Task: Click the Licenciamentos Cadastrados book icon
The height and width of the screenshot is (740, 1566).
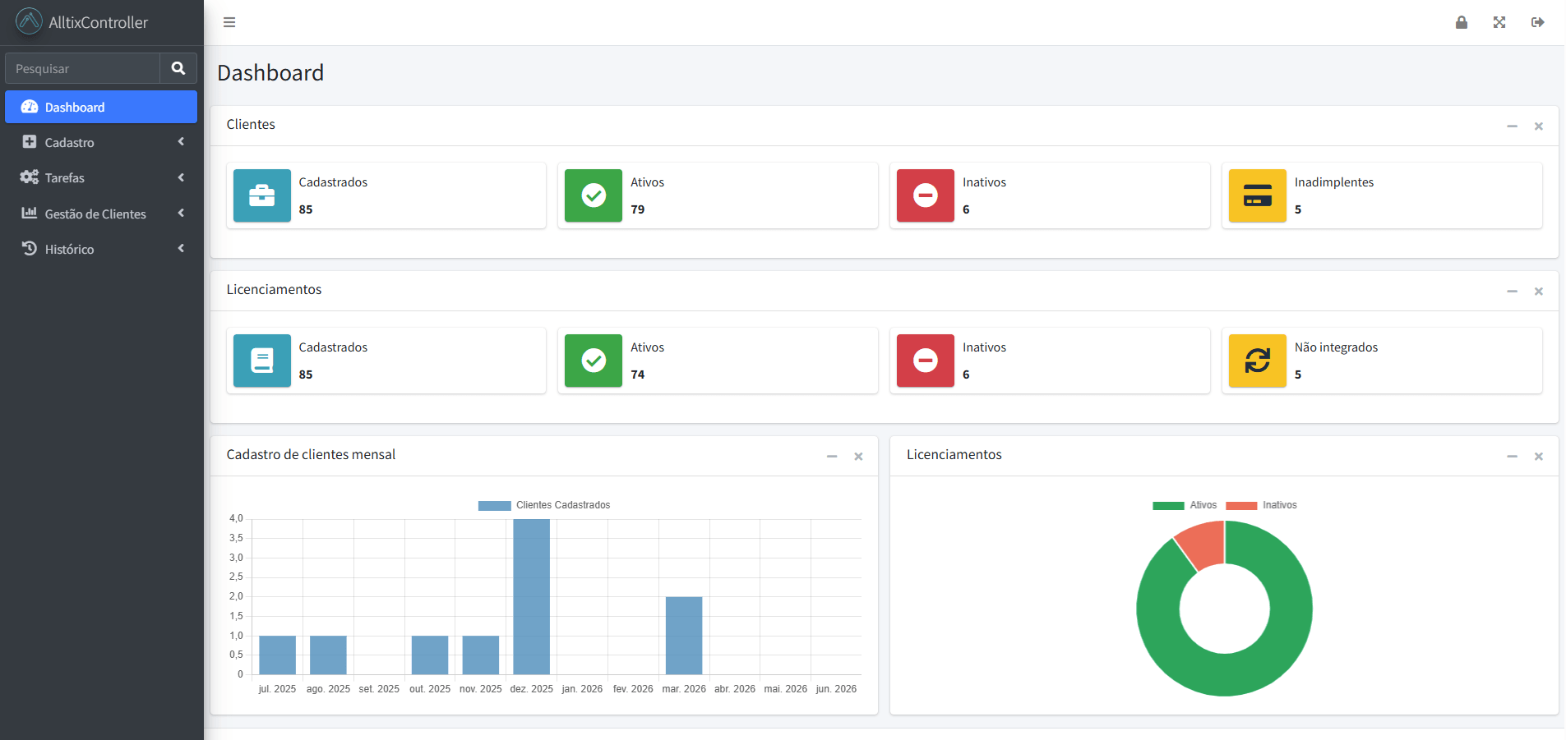Action: (262, 361)
